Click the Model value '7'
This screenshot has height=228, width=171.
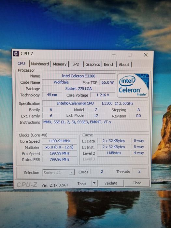96,110
